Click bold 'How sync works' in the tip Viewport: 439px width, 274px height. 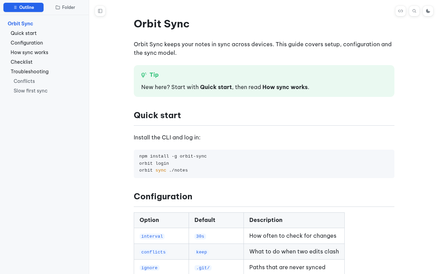(x=285, y=87)
